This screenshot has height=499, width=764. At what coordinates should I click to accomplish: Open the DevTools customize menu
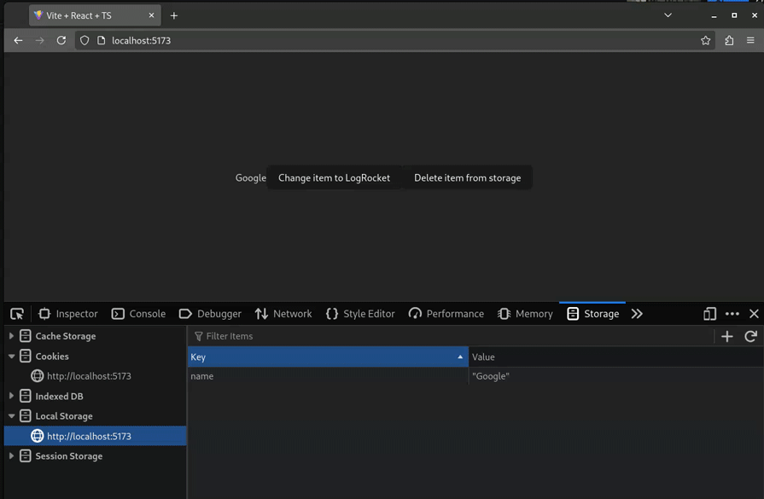coord(732,313)
